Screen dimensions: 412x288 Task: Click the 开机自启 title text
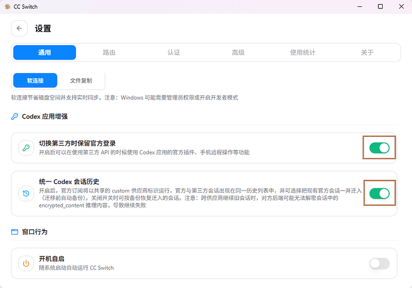coord(52,259)
